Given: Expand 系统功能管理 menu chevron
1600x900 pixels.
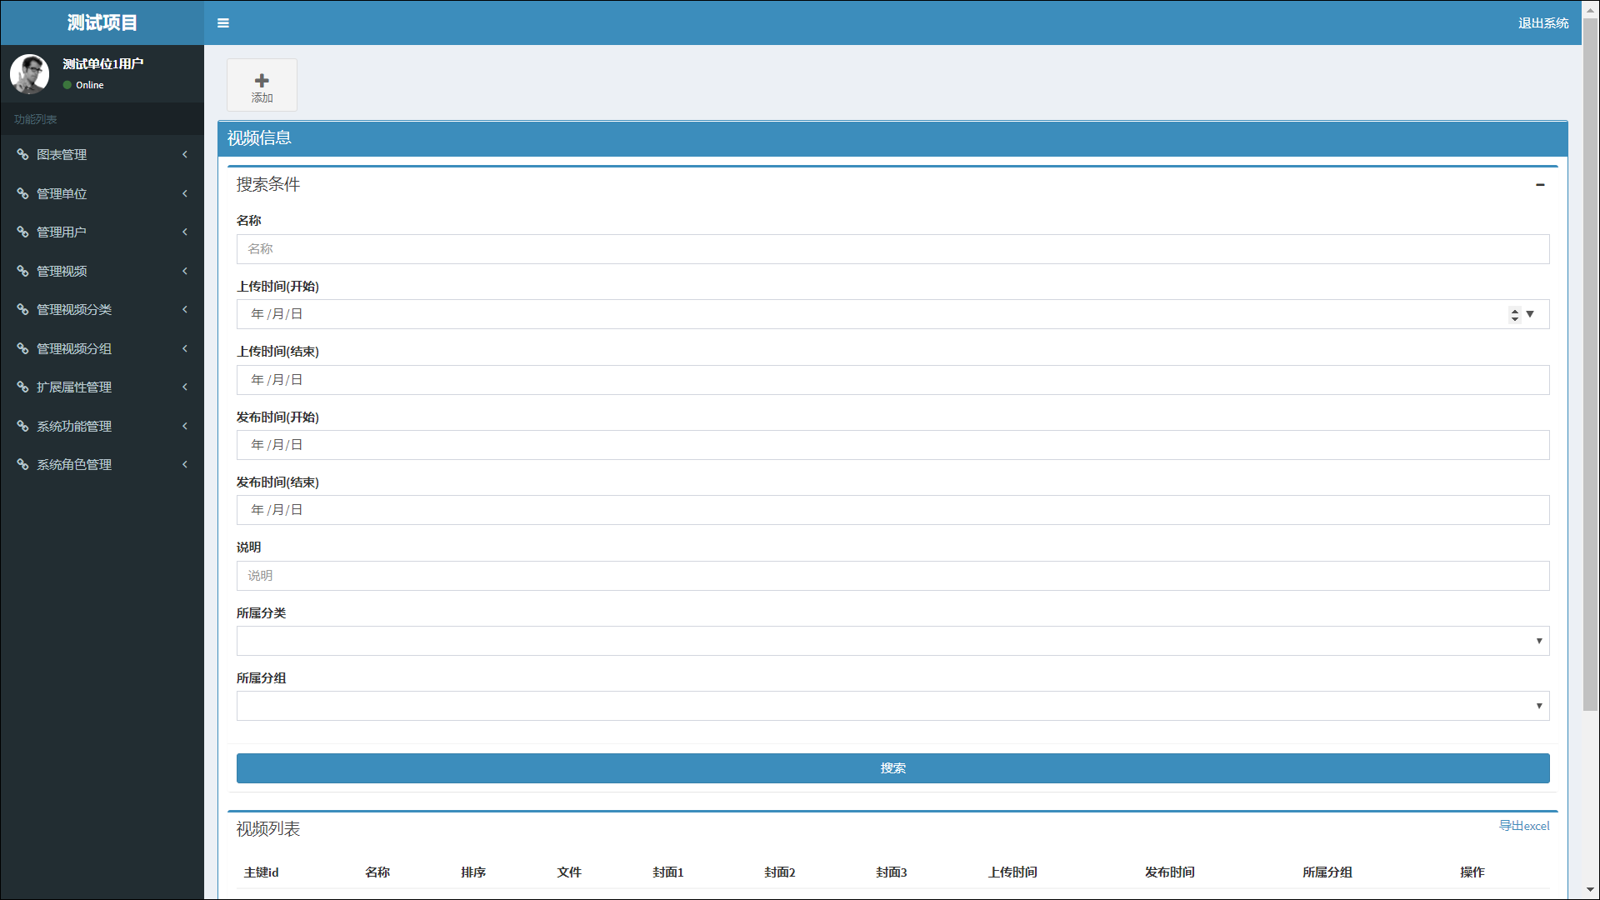Looking at the screenshot, I should (185, 426).
